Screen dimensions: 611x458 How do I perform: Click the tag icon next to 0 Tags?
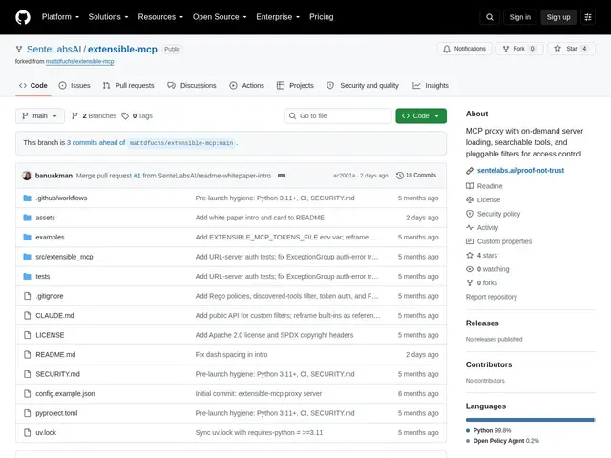point(125,116)
